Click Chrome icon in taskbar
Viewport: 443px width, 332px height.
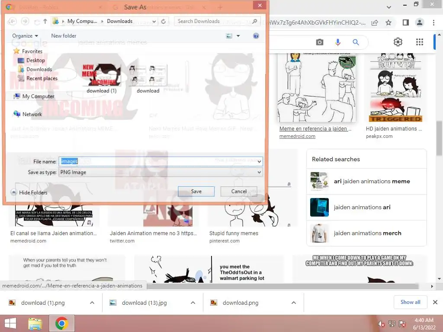pos(61,323)
